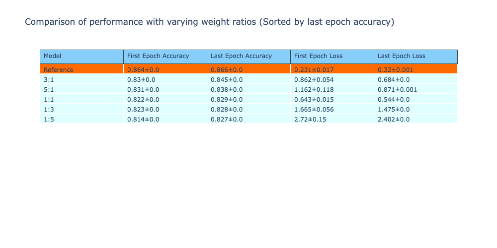The image size is (497, 248).
Task: Click the Last Epoch Accuracy header
Action: click(241, 56)
